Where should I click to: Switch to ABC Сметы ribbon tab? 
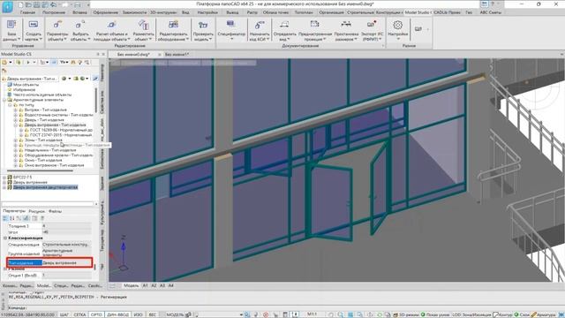[491, 12]
